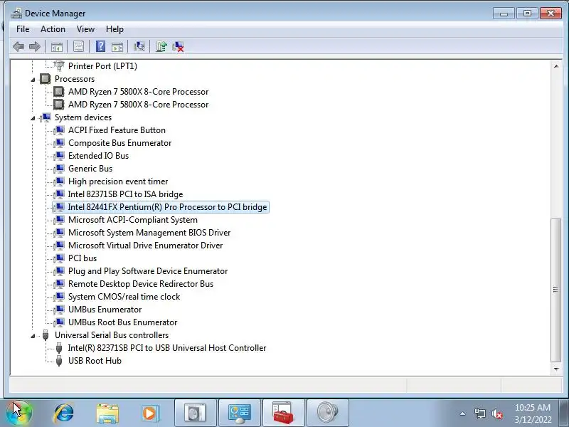
Task: Select UMBus Root Bus Enumerator
Action: (x=122, y=322)
